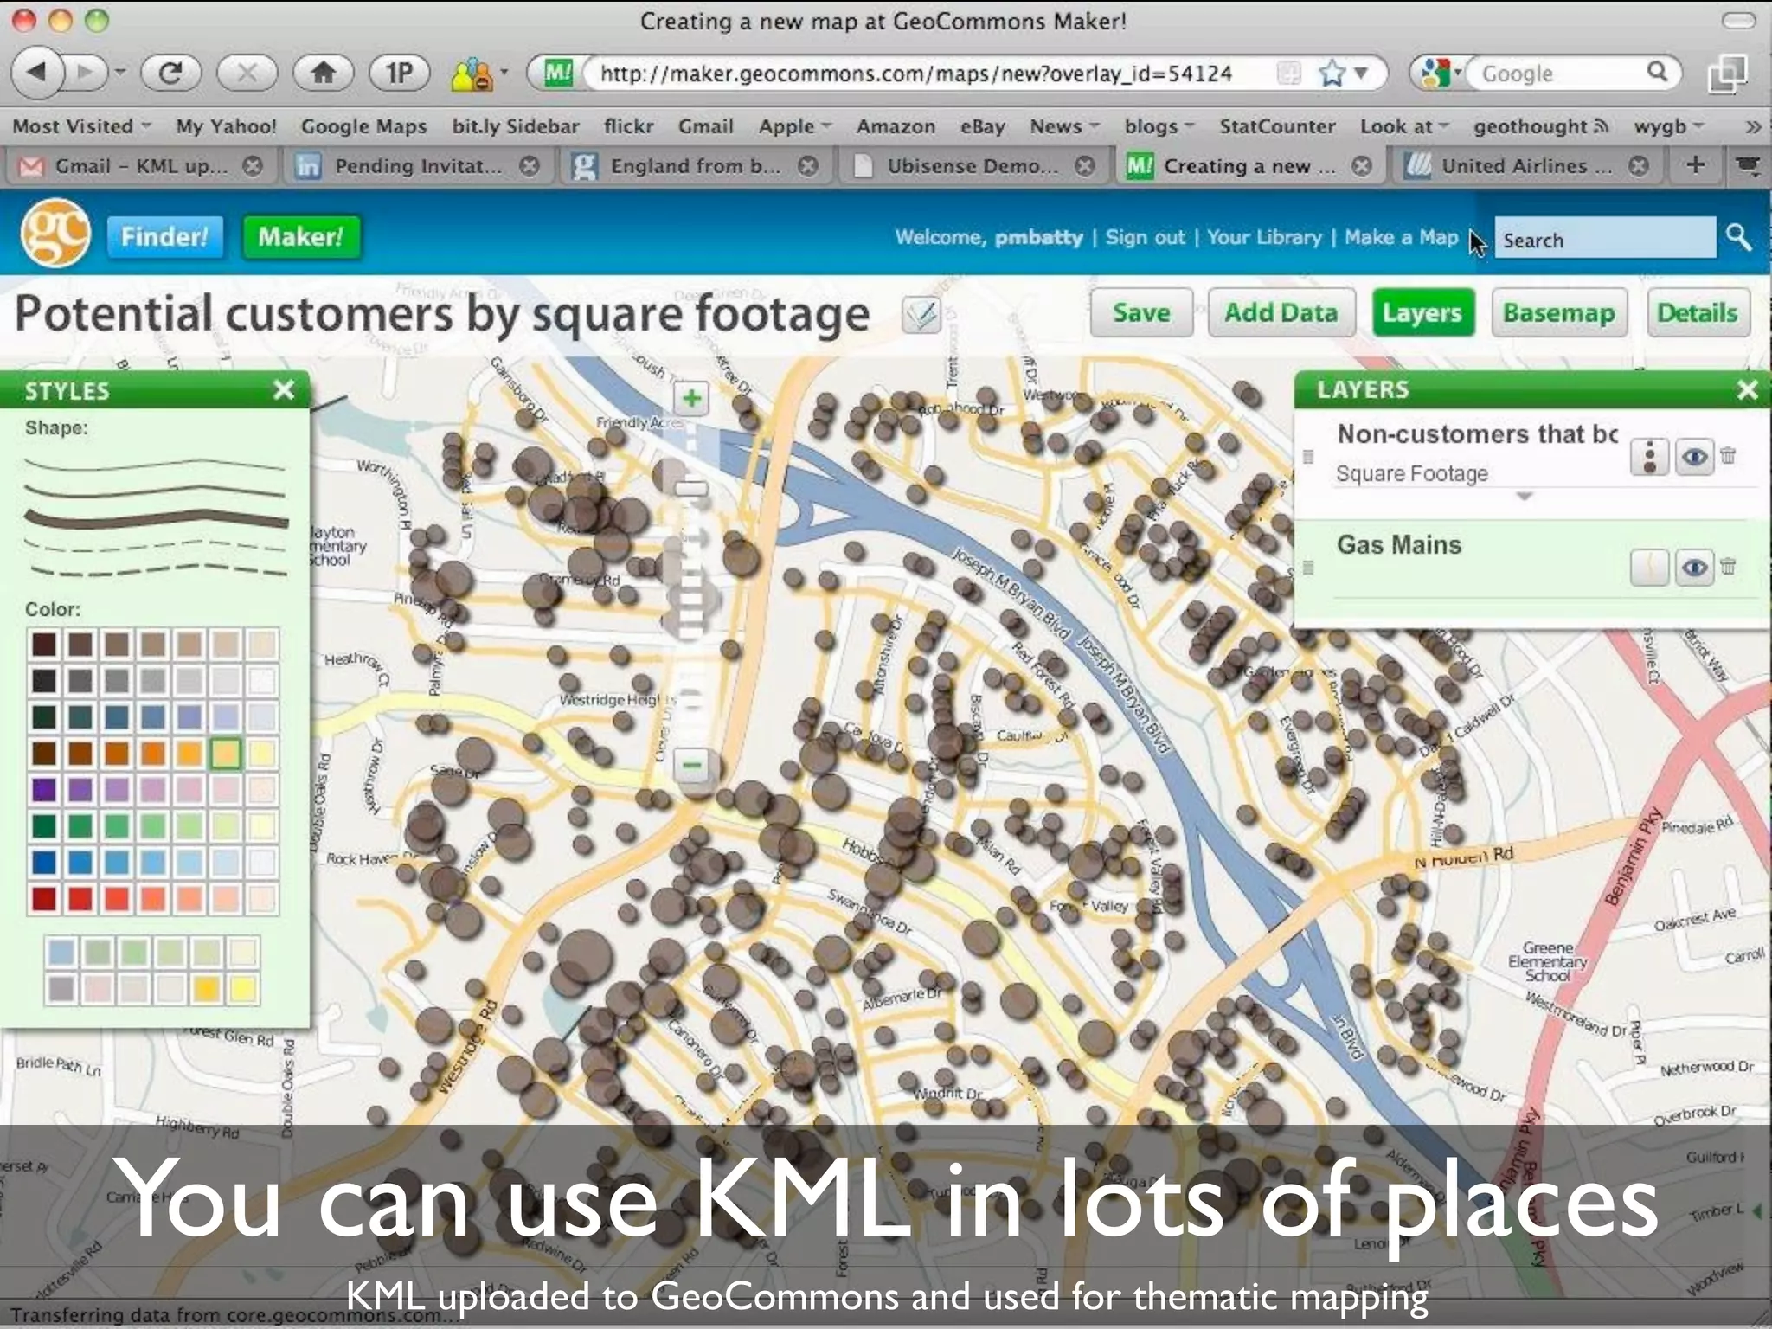Image resolution: width=1772 pixels, height=1329 pixels.
Task: Close the United Airlines tab
Action: (1638, 165)
